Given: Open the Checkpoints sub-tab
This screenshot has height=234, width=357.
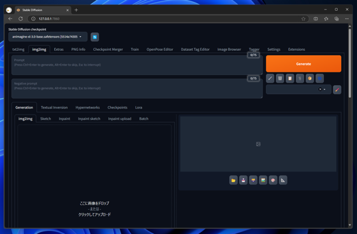Looking at the screenshot, I should tap(117, 107).
